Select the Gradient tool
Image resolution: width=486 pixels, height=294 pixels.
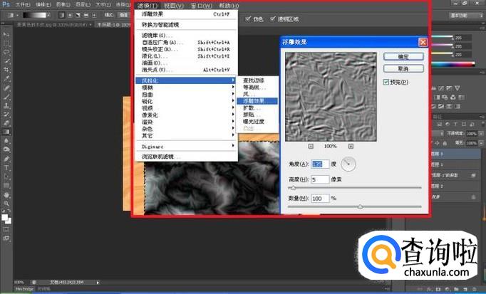(6, 132)
